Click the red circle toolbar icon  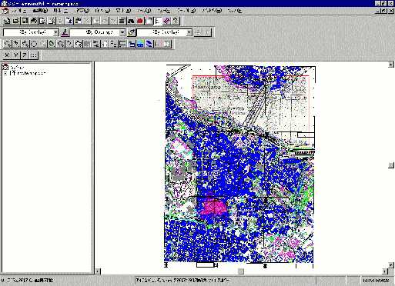(140, 21)
